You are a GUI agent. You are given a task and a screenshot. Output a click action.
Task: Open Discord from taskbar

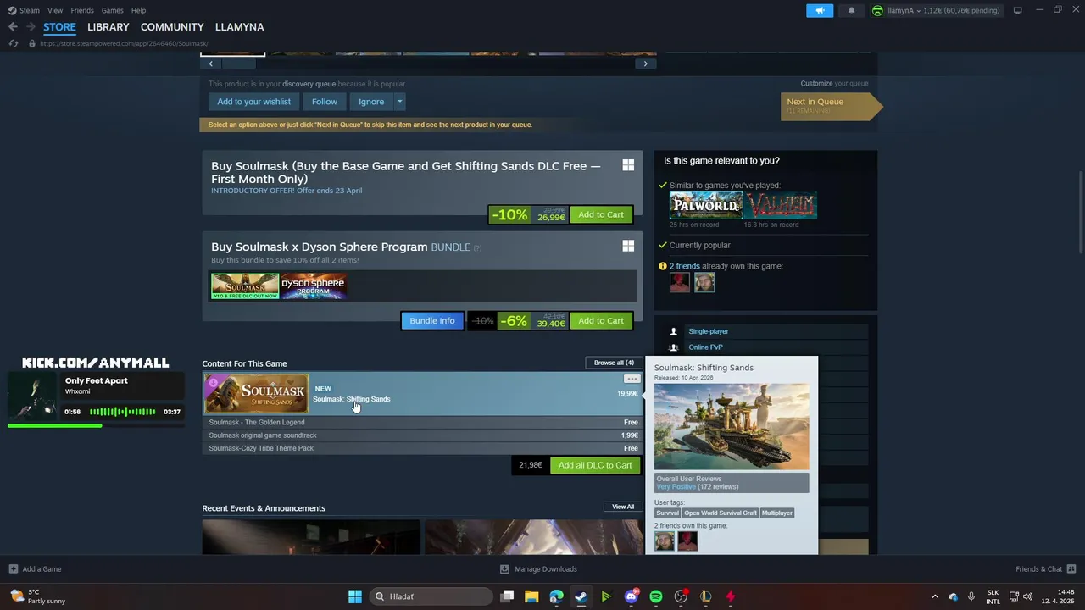click(x=631, y=596)
